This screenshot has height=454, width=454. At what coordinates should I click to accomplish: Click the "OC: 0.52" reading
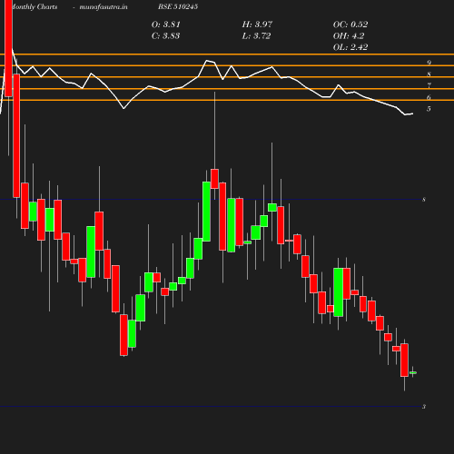350,25
